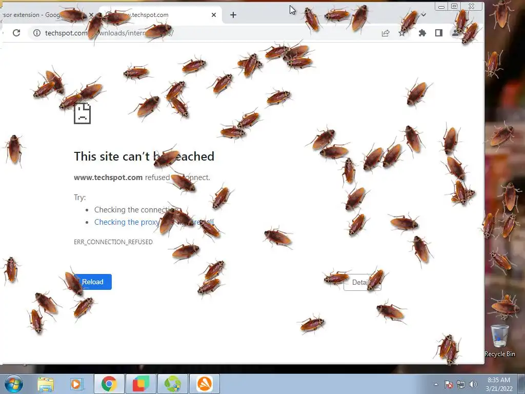Bookmark this tab with the star icon
525x394 pixels.
[x=402, y=33]
